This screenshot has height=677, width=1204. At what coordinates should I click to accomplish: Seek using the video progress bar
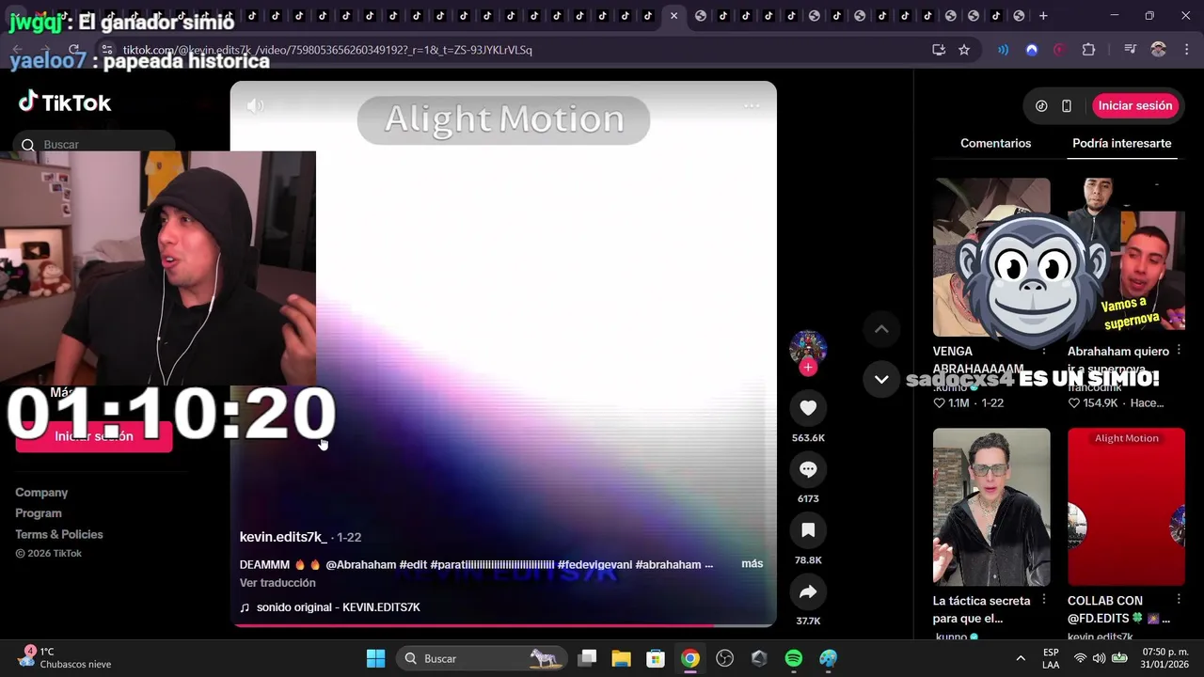[x=503, y=624]
